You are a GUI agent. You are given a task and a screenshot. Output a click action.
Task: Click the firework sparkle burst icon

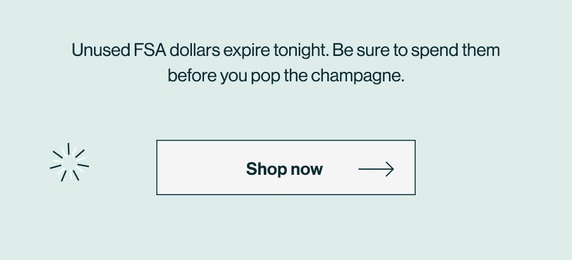pos(69,162)
